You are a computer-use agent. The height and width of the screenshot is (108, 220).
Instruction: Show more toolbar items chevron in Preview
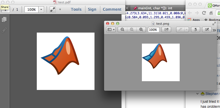pos(214,30)
